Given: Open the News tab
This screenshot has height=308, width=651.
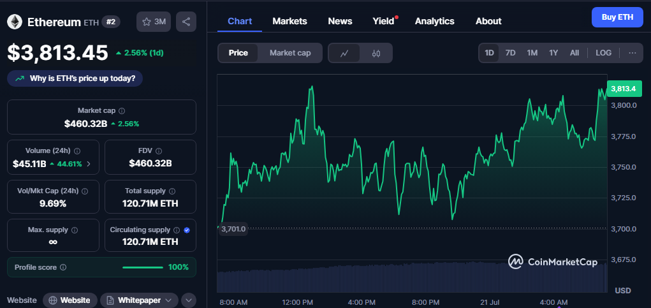Looking at the screenshot, I should tap(340, 21).
